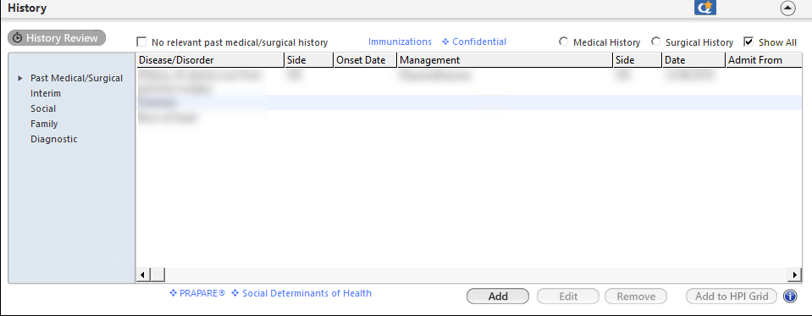This screenshot has width=812, height=316.
Task: Open the blue information icon
Action: point(789,297)
